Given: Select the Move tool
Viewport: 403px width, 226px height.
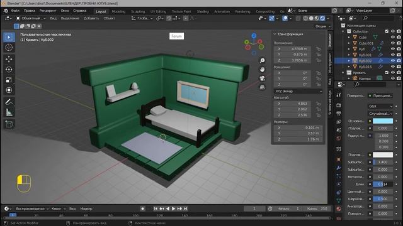Looking at the screenshot, I should [9, 59].
